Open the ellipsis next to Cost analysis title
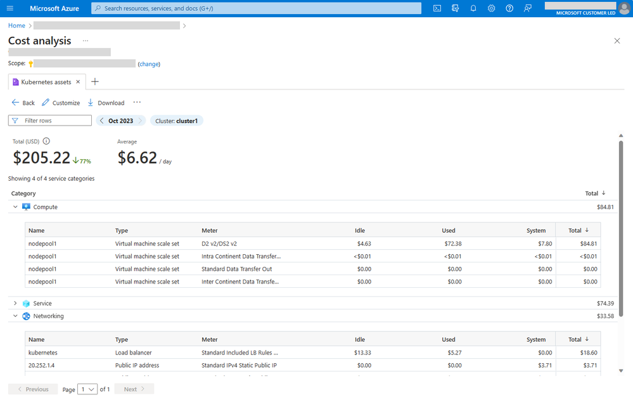633x400 pixels. (x=85, y=41)
